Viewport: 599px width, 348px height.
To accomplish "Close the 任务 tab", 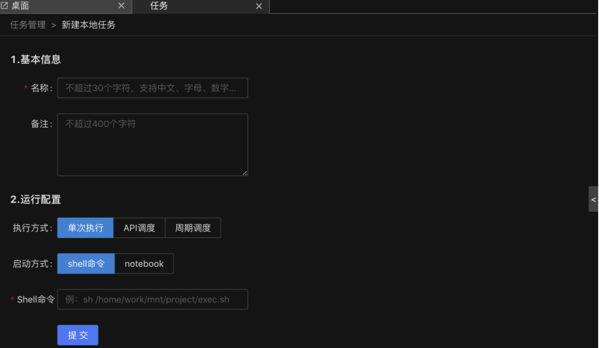I will tap(259, 6).
